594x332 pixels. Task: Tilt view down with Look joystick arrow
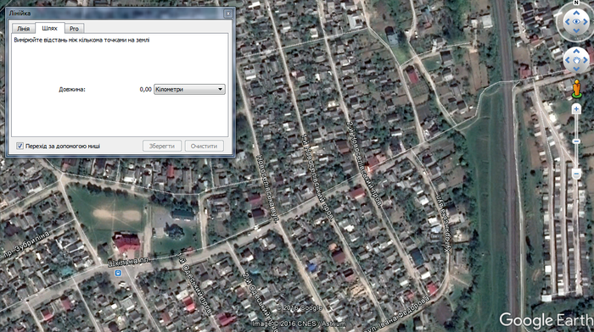(576, 30)
